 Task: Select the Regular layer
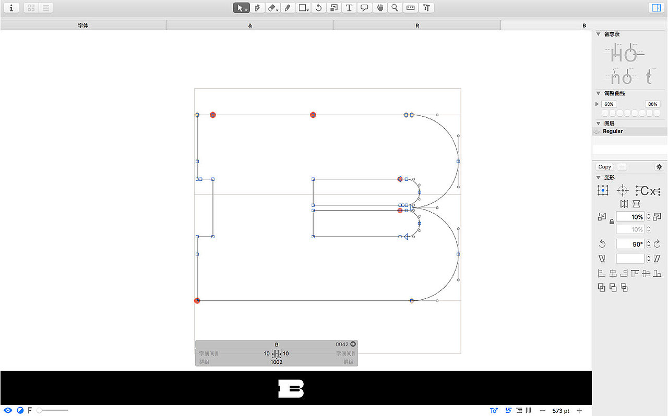pyautogui.click(x=630, y=131)
